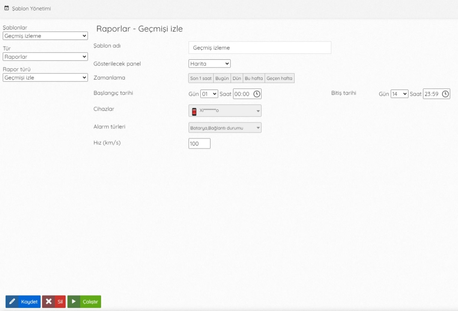Click the Şablon Yönetimi calendar icon
Screen dimensions: 458x311
tap(6, 8)
